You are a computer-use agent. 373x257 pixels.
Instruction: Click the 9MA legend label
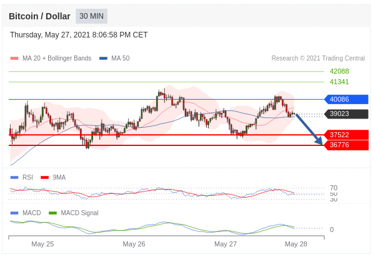pyautogui.click(x=59, y=177)
